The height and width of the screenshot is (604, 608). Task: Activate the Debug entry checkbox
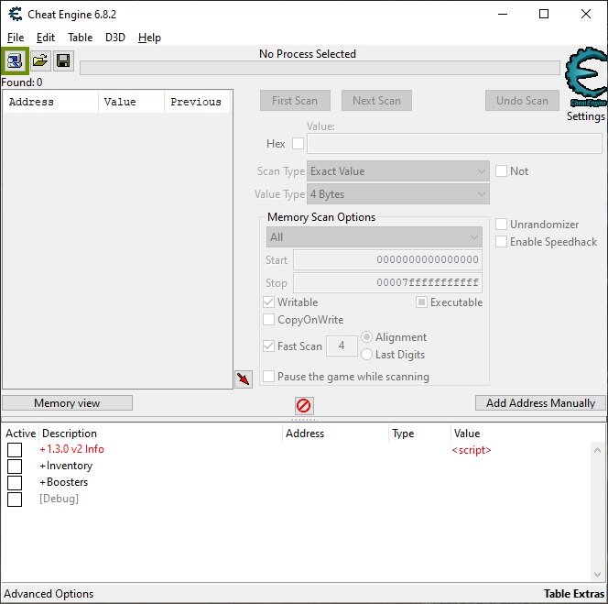click(15, 500)
